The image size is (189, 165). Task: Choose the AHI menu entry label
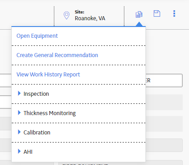[28, 152]
